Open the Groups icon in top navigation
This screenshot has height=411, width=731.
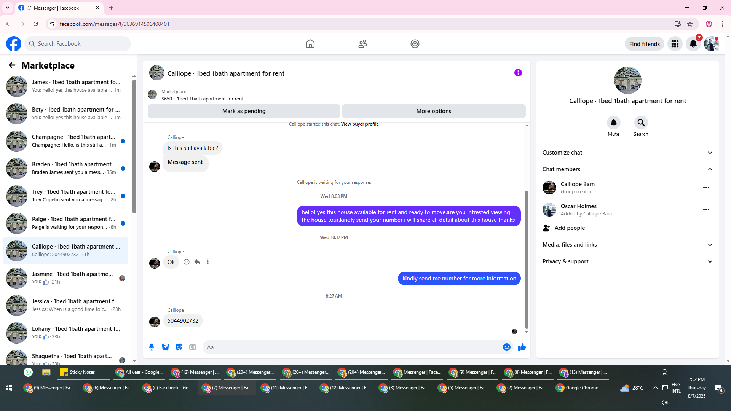click(x=415, y=44)
